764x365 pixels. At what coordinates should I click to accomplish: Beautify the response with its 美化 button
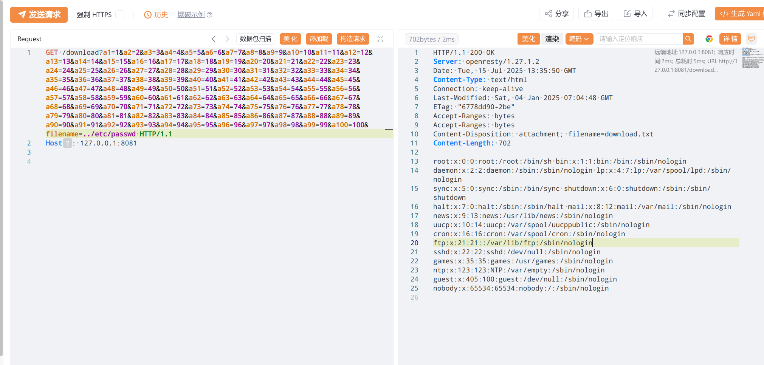point(528,39)
